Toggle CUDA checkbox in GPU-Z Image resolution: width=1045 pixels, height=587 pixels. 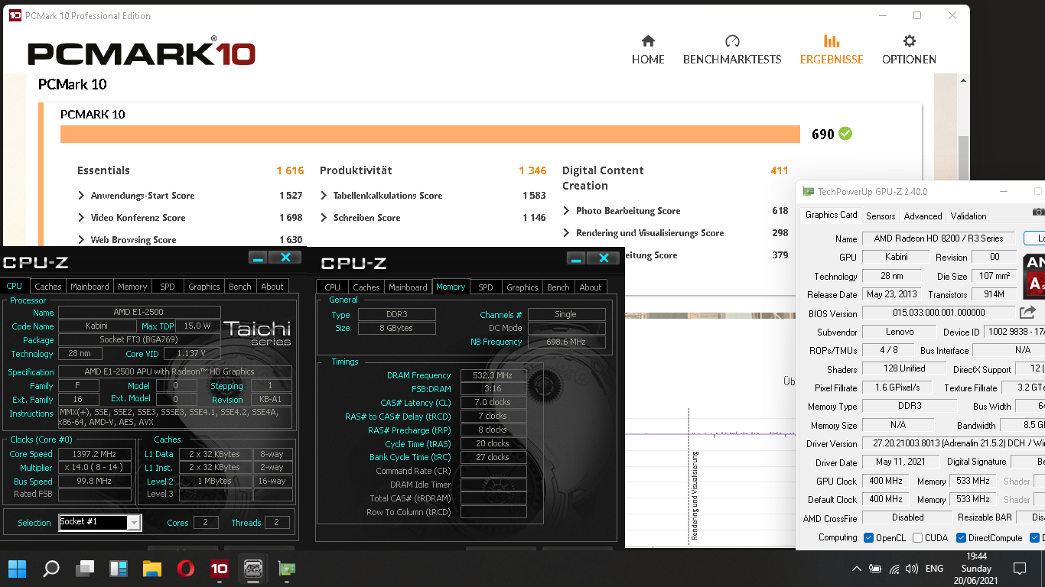coord(917,537)
